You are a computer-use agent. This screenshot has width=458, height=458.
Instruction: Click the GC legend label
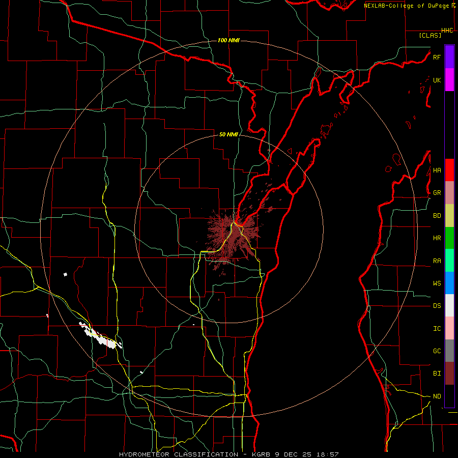point(437,351)
